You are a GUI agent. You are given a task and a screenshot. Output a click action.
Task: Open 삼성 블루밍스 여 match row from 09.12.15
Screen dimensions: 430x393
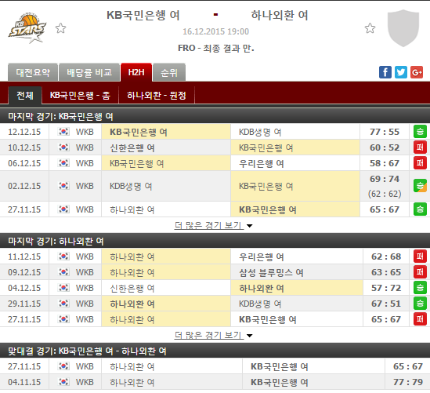[x=215, y=272]
